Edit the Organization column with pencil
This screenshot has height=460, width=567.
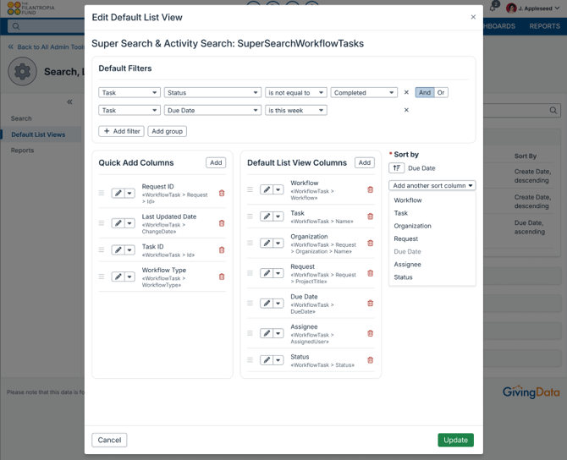(x=267, y=244)
